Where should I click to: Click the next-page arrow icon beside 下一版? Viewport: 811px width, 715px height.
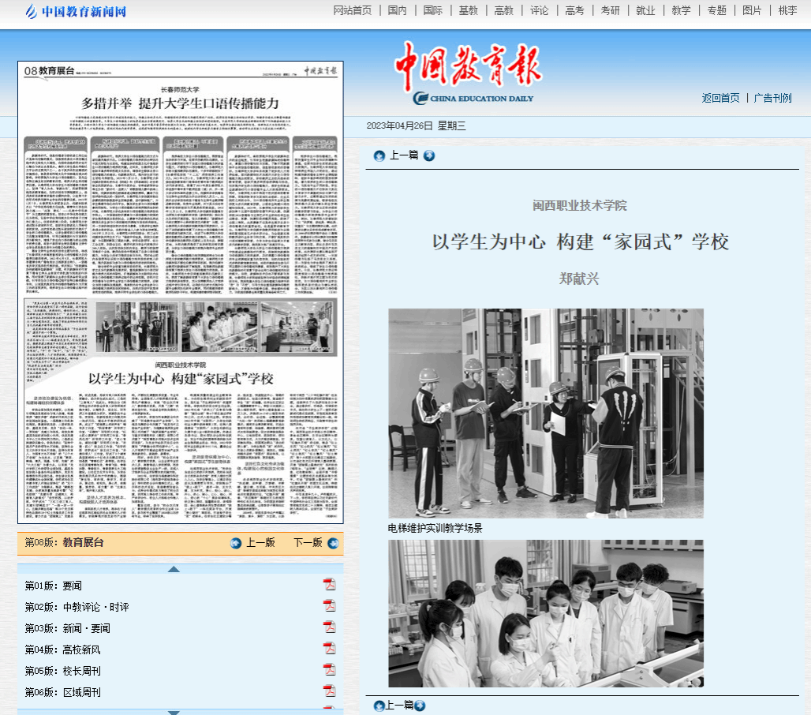point(333,543)
